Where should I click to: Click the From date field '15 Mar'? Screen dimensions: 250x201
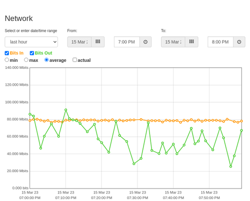[x=79, y=42]
